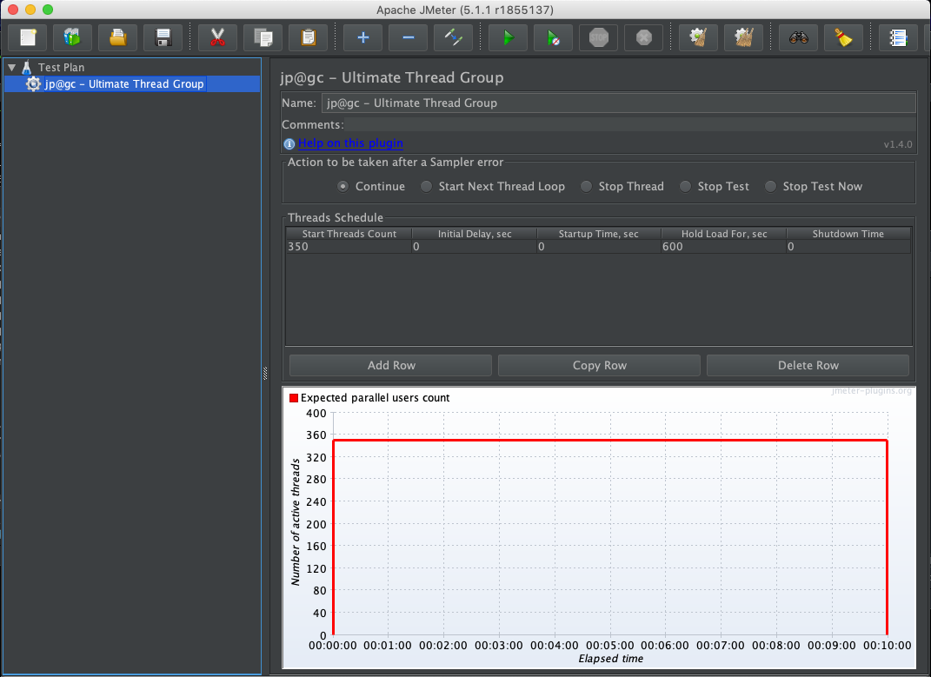Select Stop Thread option
Image resolution: width=931 pixels, height=677 pixels.
(586, 187)
